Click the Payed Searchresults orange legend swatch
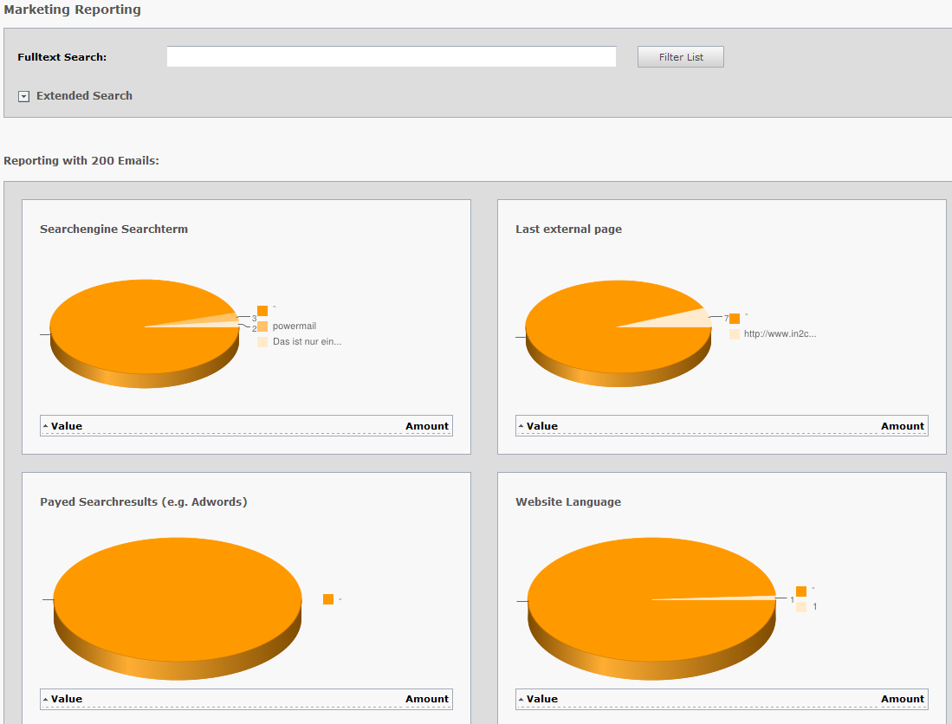This screenshot has height=724, width=952. tap(328, 599)
